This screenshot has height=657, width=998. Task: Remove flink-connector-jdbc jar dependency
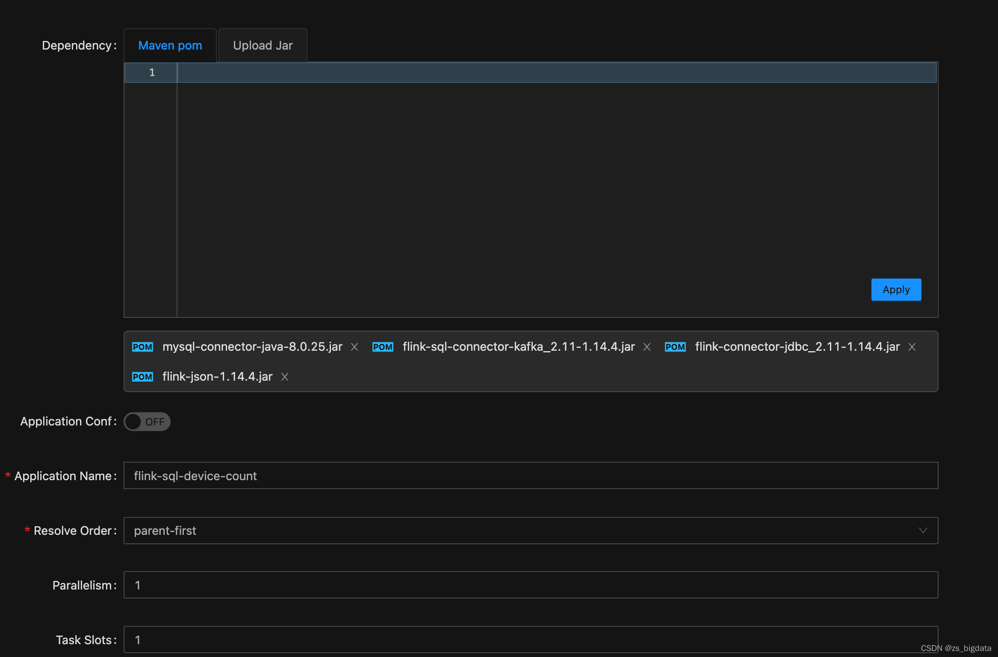tap(912, 347)
